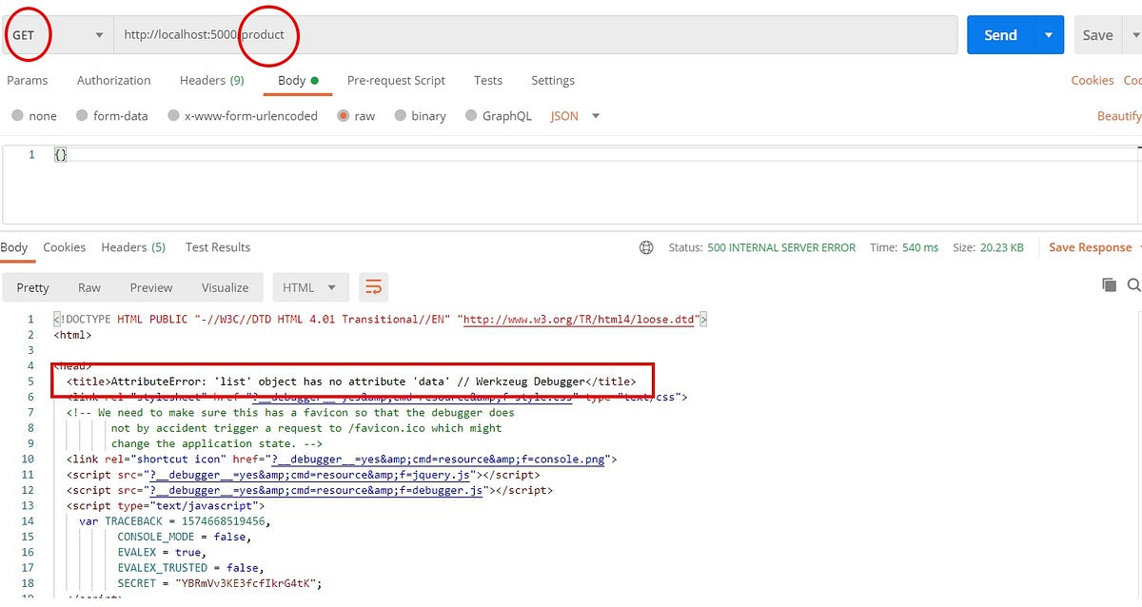Switch to the Preview response view
1142x607 pixels.
(151, 287)
